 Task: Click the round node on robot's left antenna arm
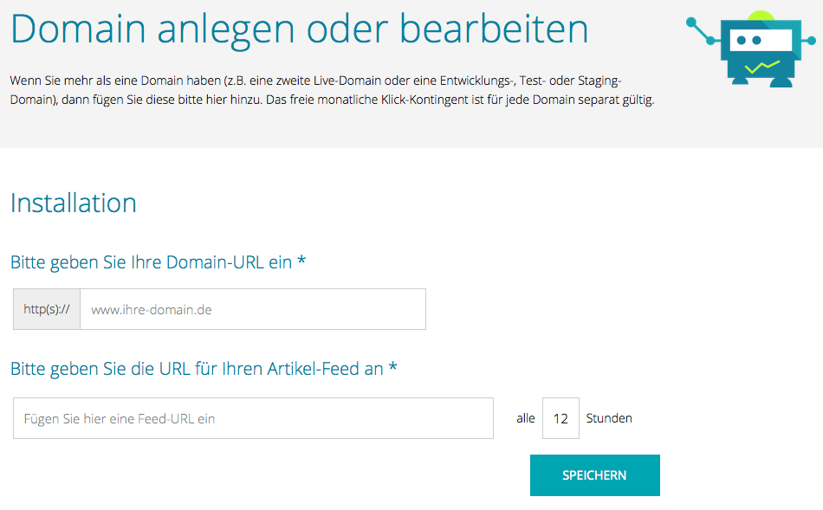pos(691,22)
